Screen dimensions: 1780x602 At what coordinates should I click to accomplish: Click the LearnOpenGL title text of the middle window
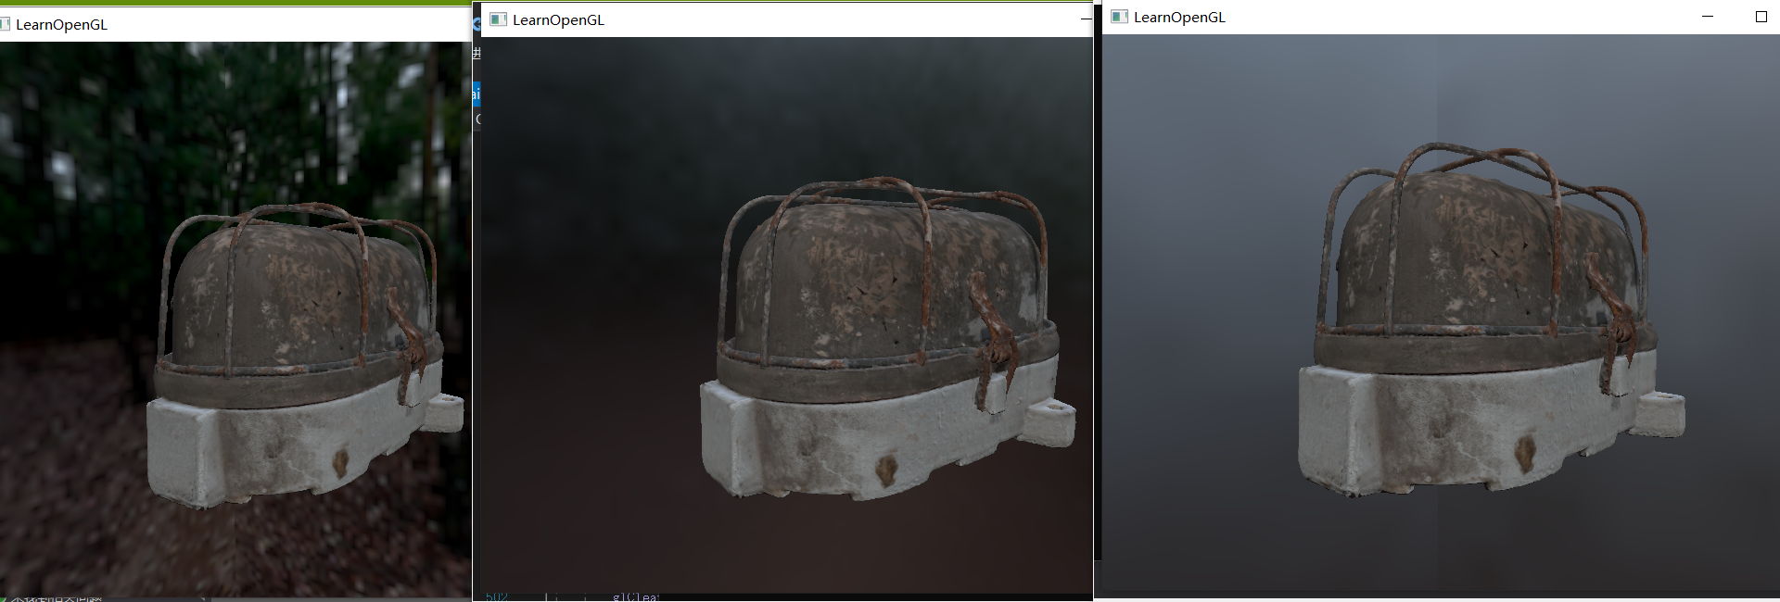click(558, 20)
